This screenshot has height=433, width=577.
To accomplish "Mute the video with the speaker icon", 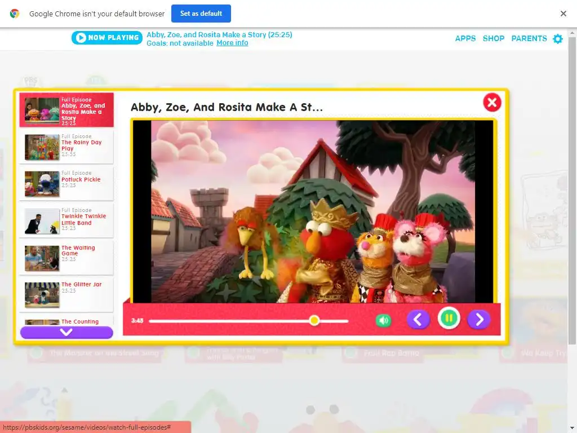I will (383, 320).
